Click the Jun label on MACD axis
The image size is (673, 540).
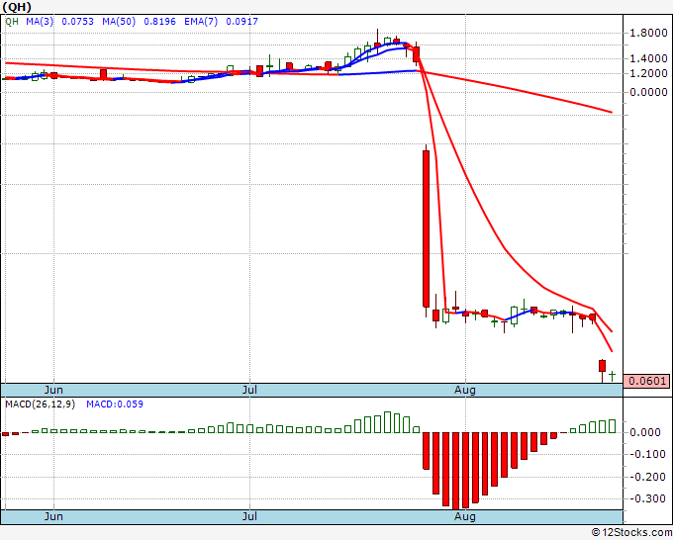click(x=53, y=516)
